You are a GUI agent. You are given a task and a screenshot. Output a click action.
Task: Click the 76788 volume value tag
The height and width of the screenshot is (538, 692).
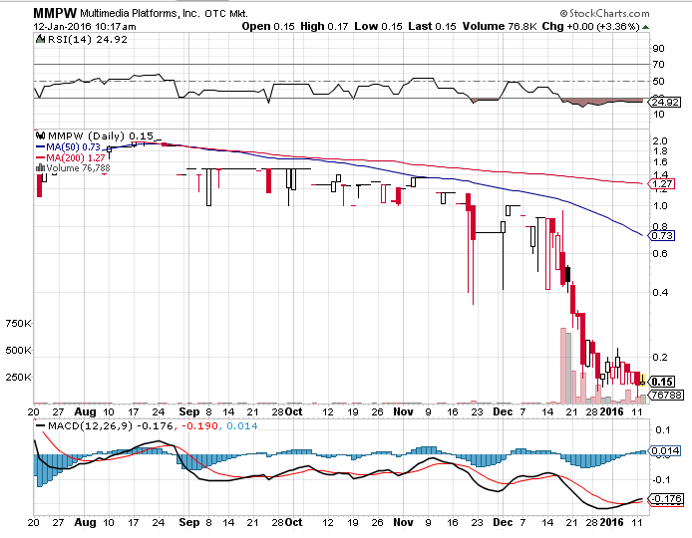(x=666, y=395)
